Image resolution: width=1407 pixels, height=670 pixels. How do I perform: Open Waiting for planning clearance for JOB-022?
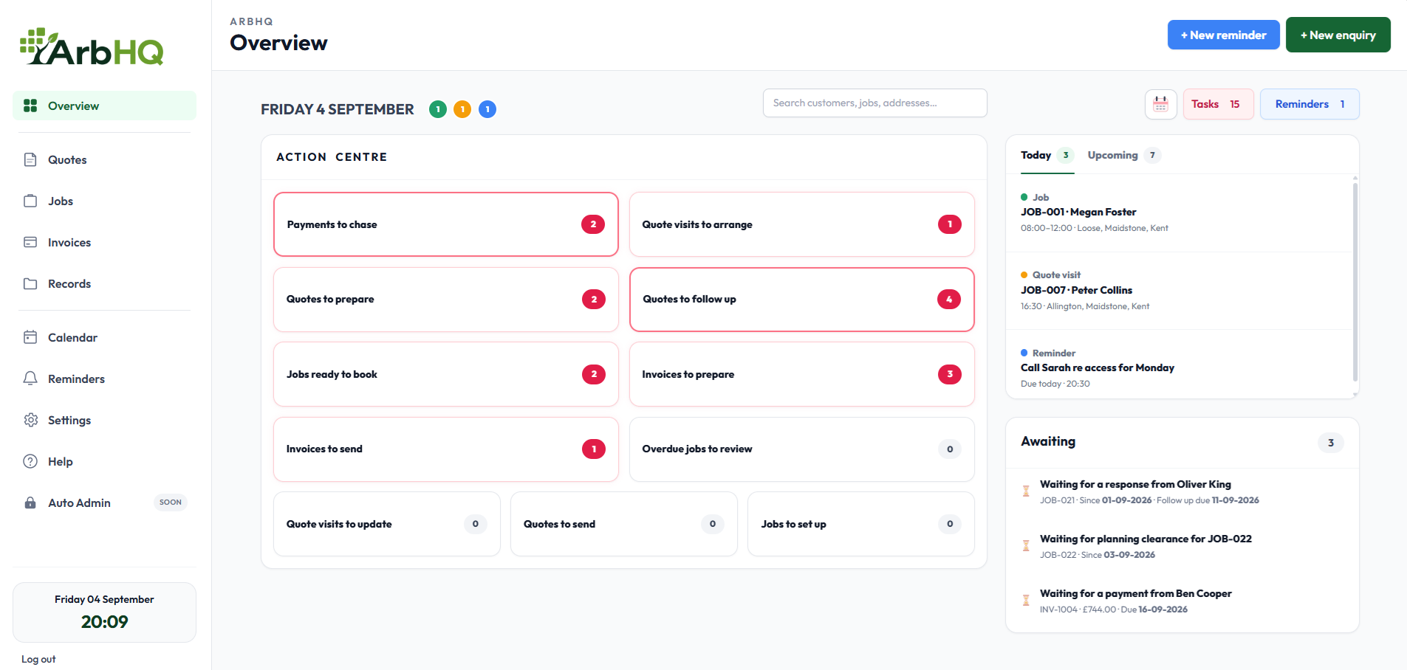point(1182,546)
